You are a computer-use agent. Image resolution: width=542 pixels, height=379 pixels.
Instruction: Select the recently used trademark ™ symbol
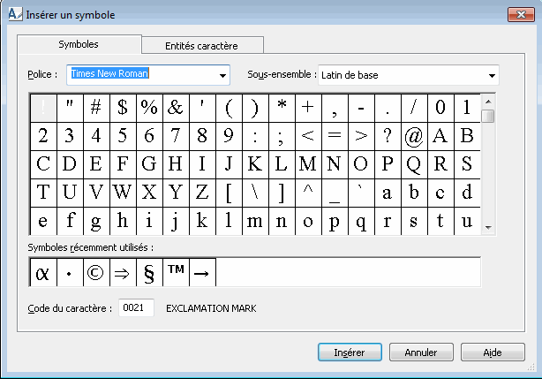176,272
